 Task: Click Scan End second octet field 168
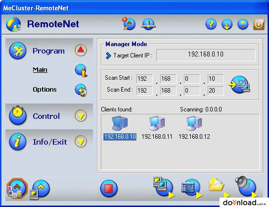pyautogui.click(x=168, y=91)
